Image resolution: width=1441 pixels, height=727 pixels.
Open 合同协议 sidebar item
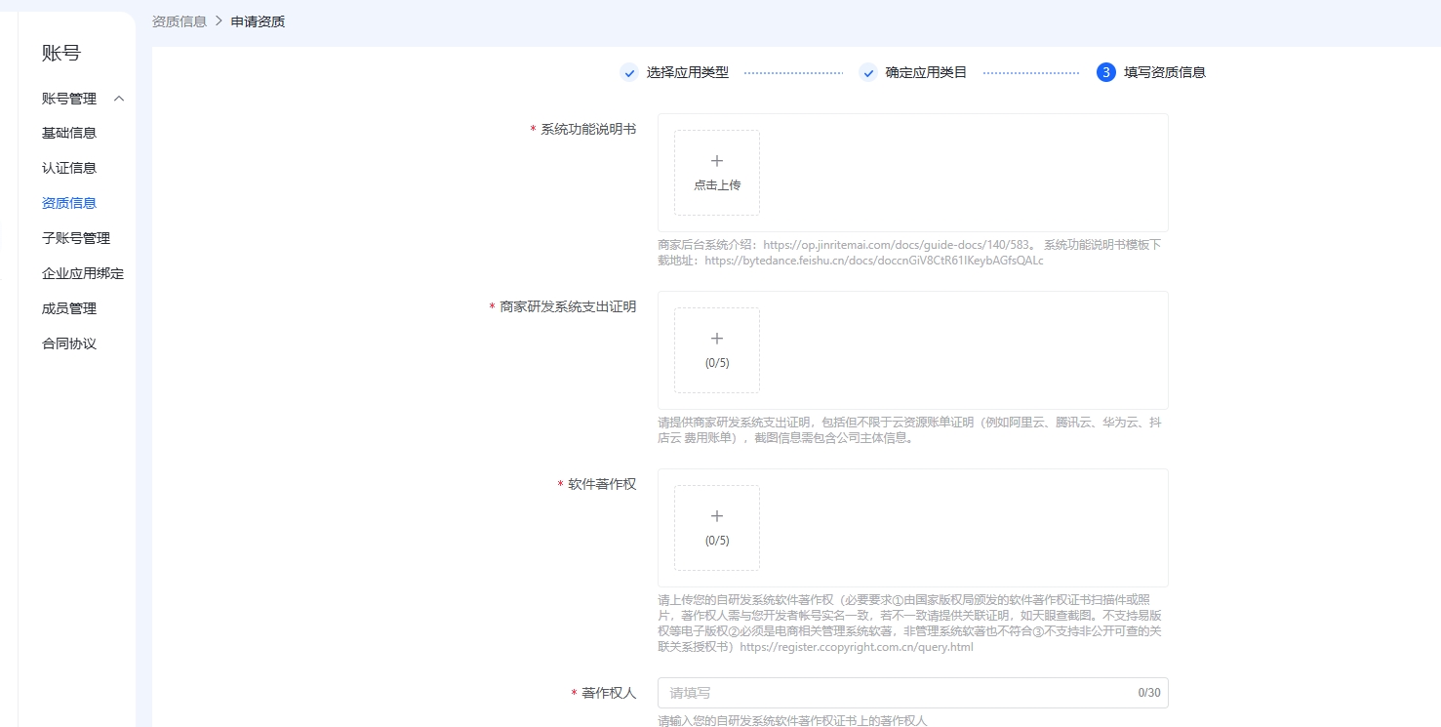click(69, 343)
